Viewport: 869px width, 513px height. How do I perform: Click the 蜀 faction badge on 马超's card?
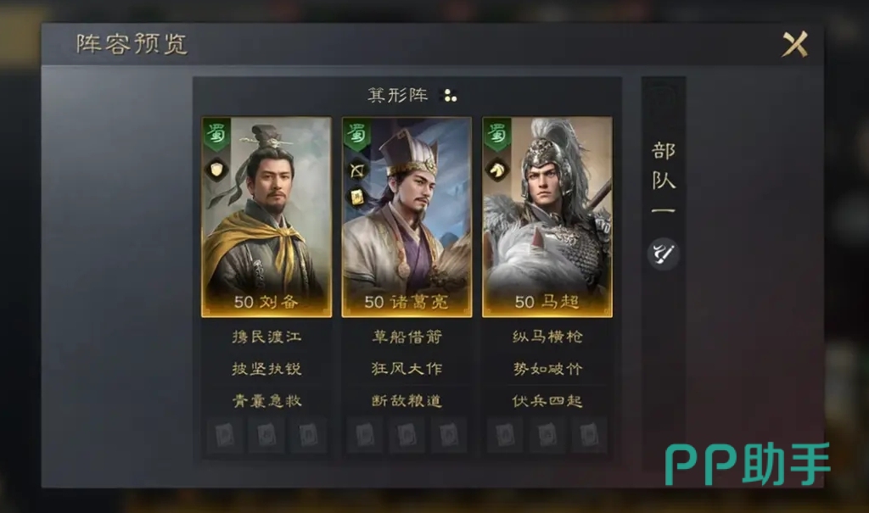(x=497, y=135)
